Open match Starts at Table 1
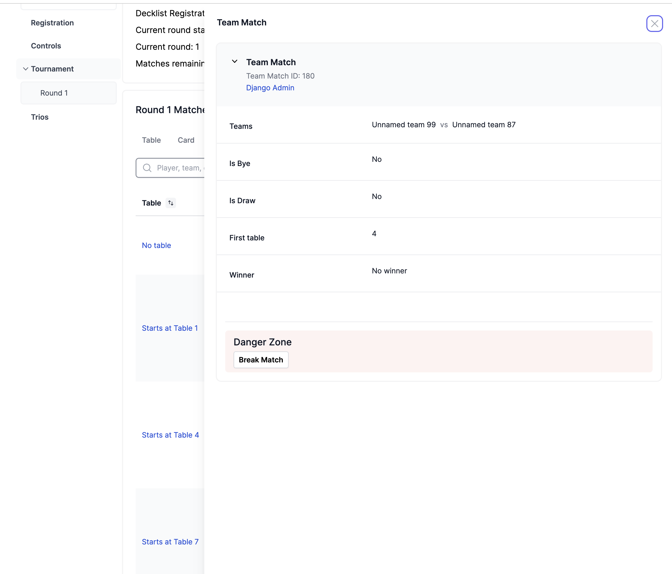Screen dimensions: 672x574 tap(170, 328)
